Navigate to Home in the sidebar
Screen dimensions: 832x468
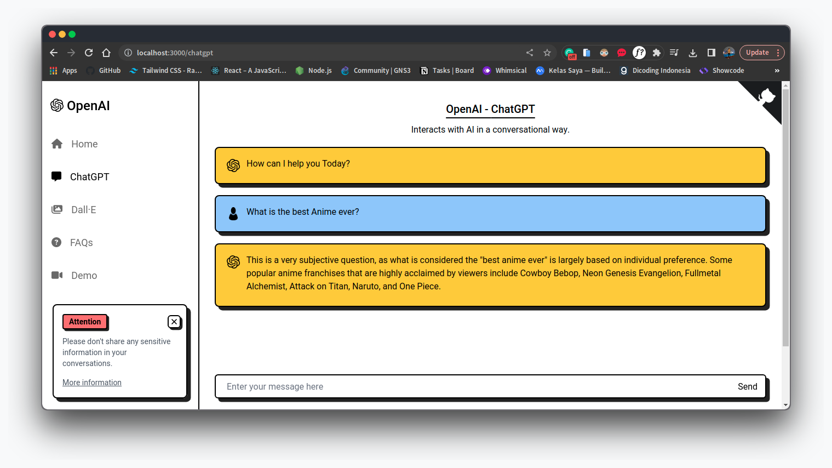tap(74, 144)
